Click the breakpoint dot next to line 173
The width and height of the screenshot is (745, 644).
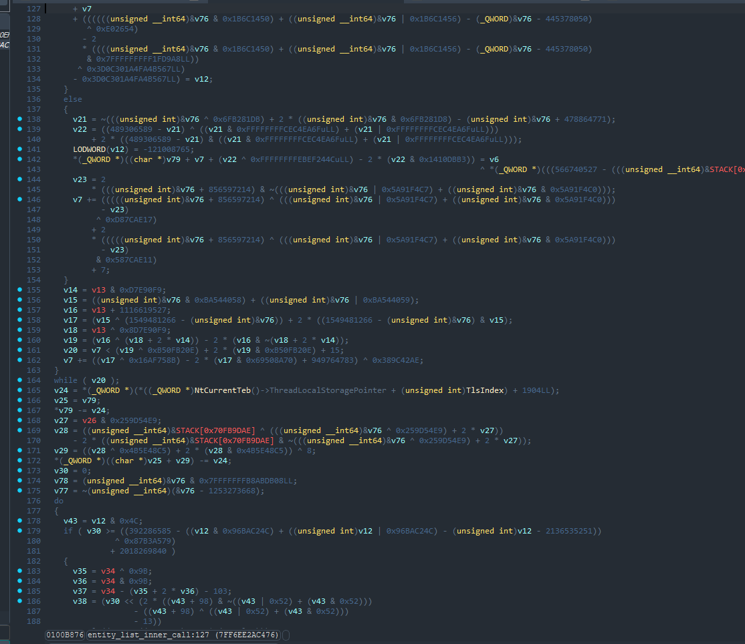20,471
